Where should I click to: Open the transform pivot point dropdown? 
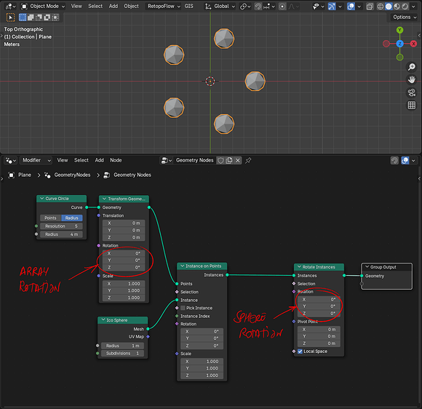click(x=245, y=7)
